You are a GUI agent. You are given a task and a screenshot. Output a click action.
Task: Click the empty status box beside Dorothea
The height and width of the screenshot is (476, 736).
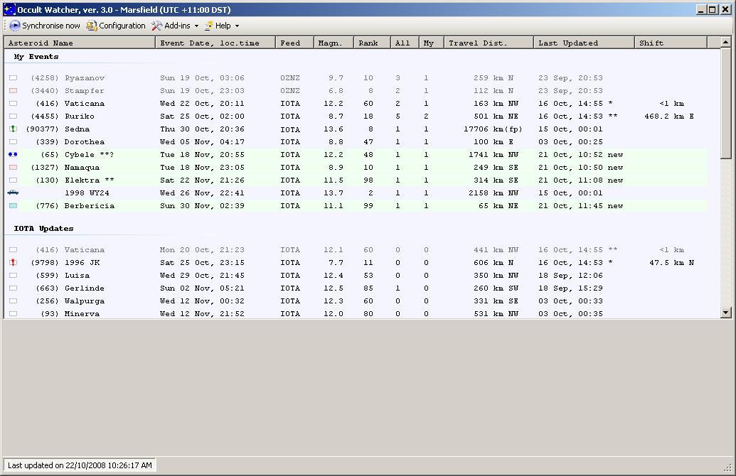pyautogui.click(x=13, y=142)
